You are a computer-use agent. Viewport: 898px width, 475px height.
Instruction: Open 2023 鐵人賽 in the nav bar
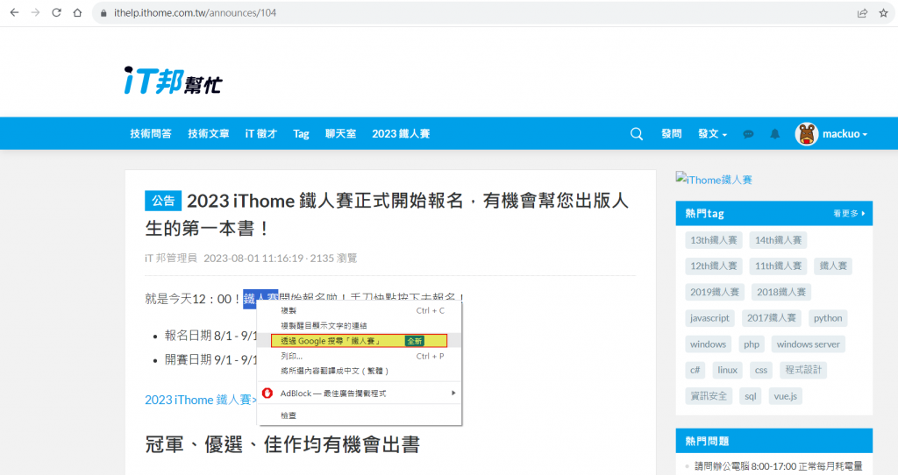click(401, 134)
